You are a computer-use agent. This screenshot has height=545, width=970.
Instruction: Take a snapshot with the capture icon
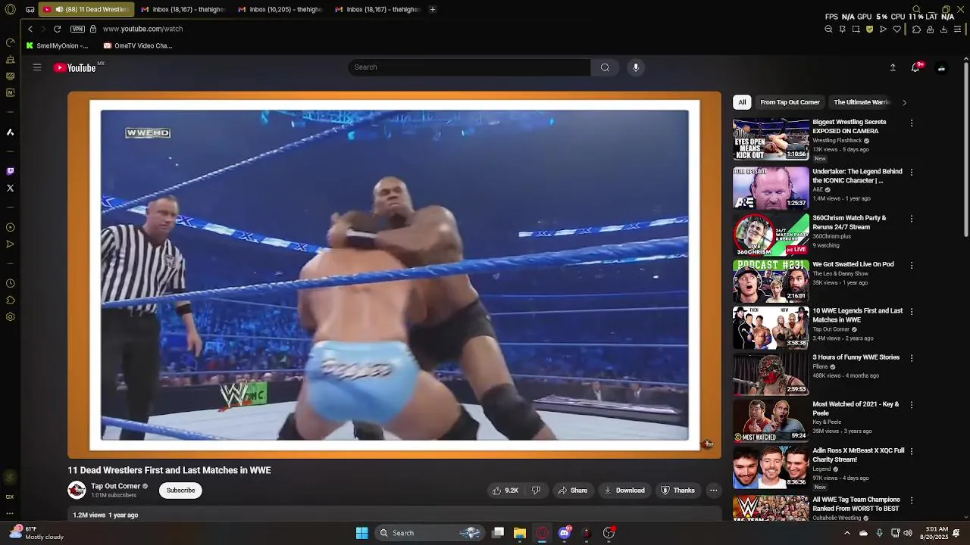[x=856, y=30]
